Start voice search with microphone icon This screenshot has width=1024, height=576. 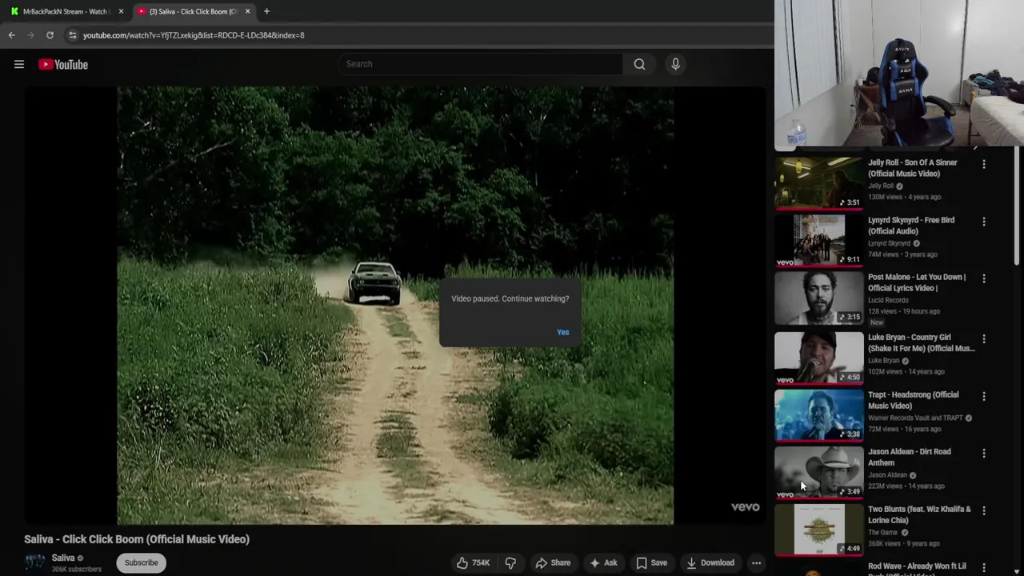[x=675, y=64]
